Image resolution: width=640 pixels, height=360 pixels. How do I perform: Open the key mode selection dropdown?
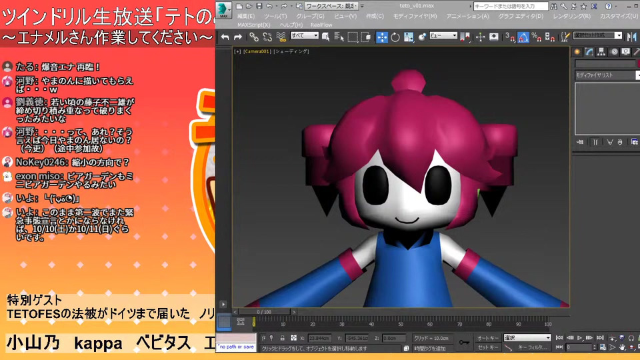click(527, 337)
